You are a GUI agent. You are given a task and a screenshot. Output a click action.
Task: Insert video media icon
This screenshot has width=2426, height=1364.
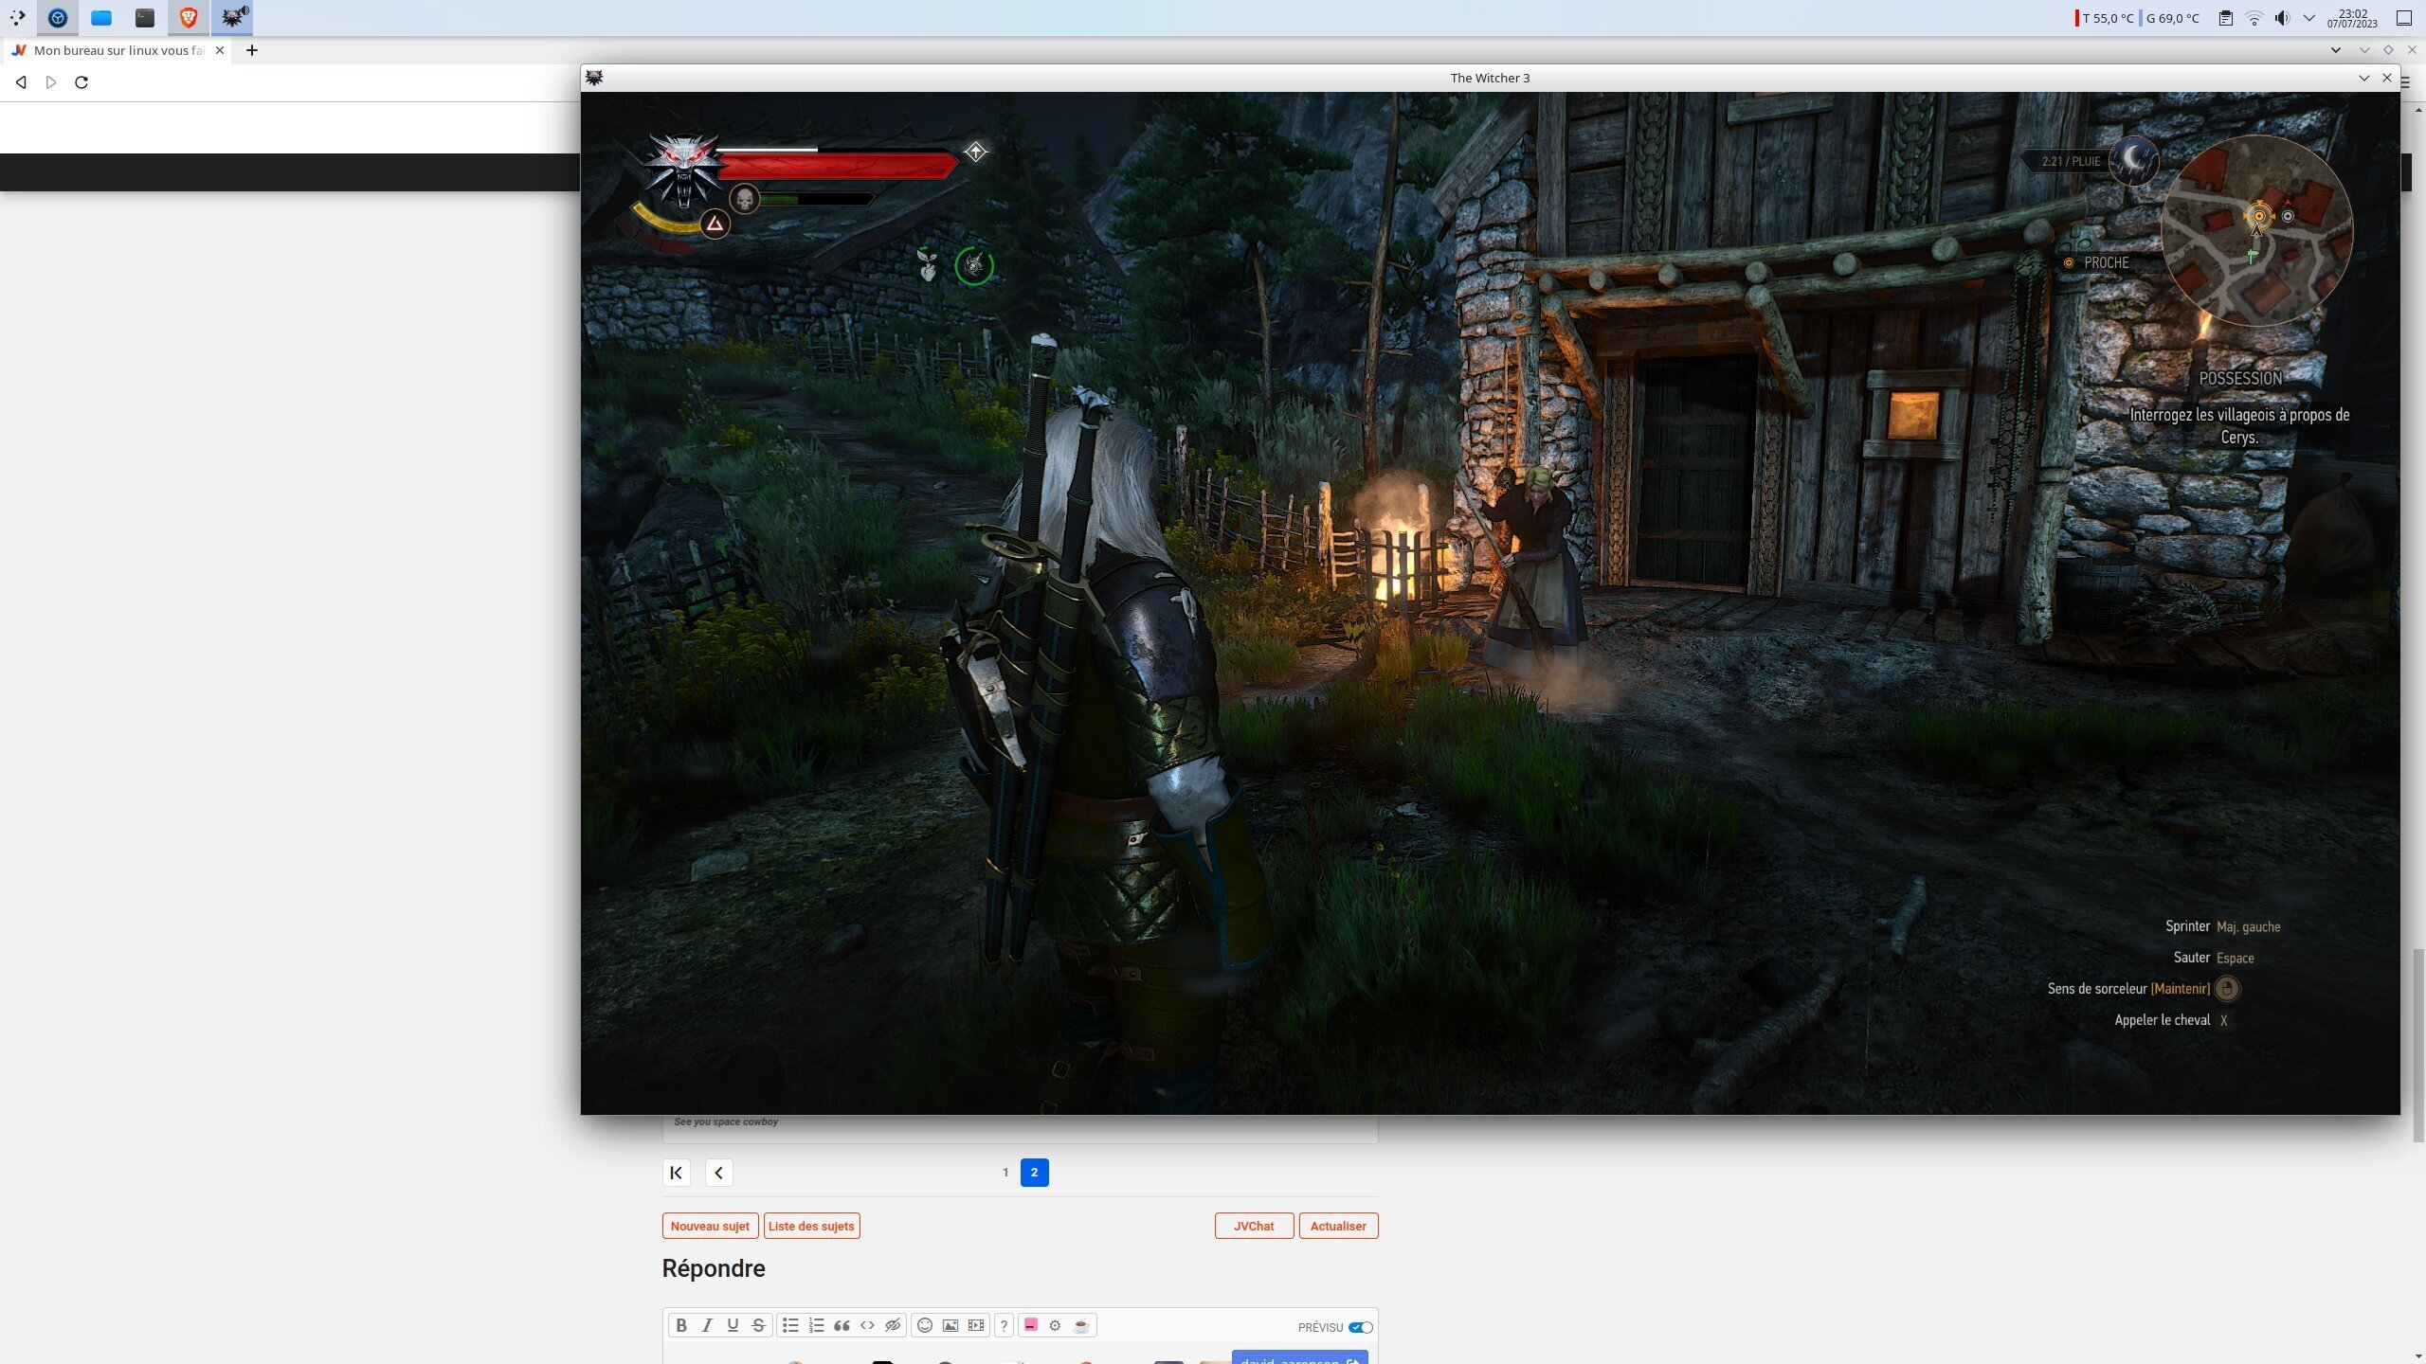point(976,1325)
